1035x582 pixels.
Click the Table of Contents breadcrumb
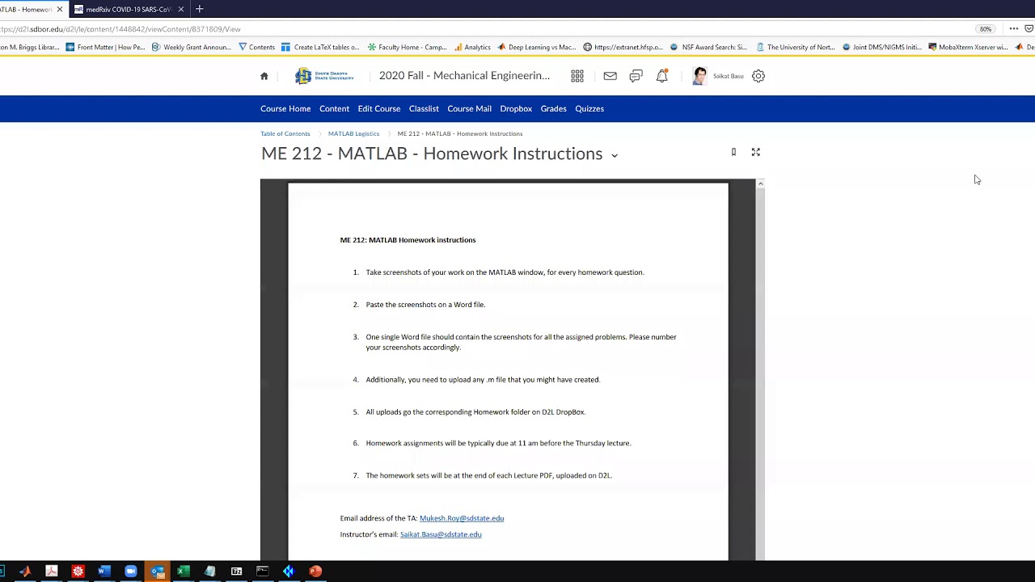(285, 133)
